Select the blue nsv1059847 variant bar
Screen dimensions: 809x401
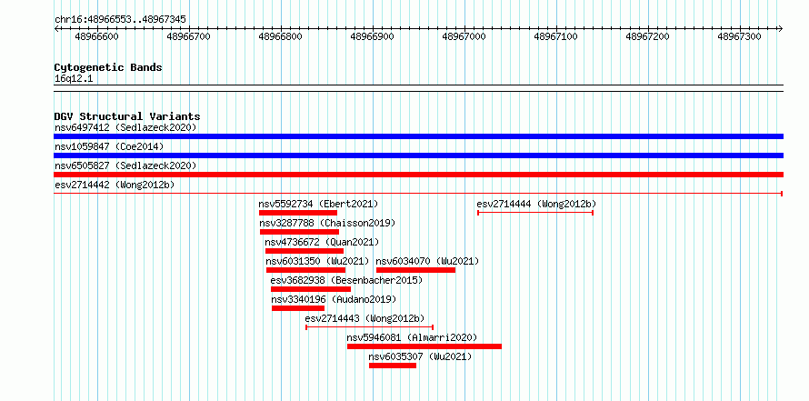(418, 155)
